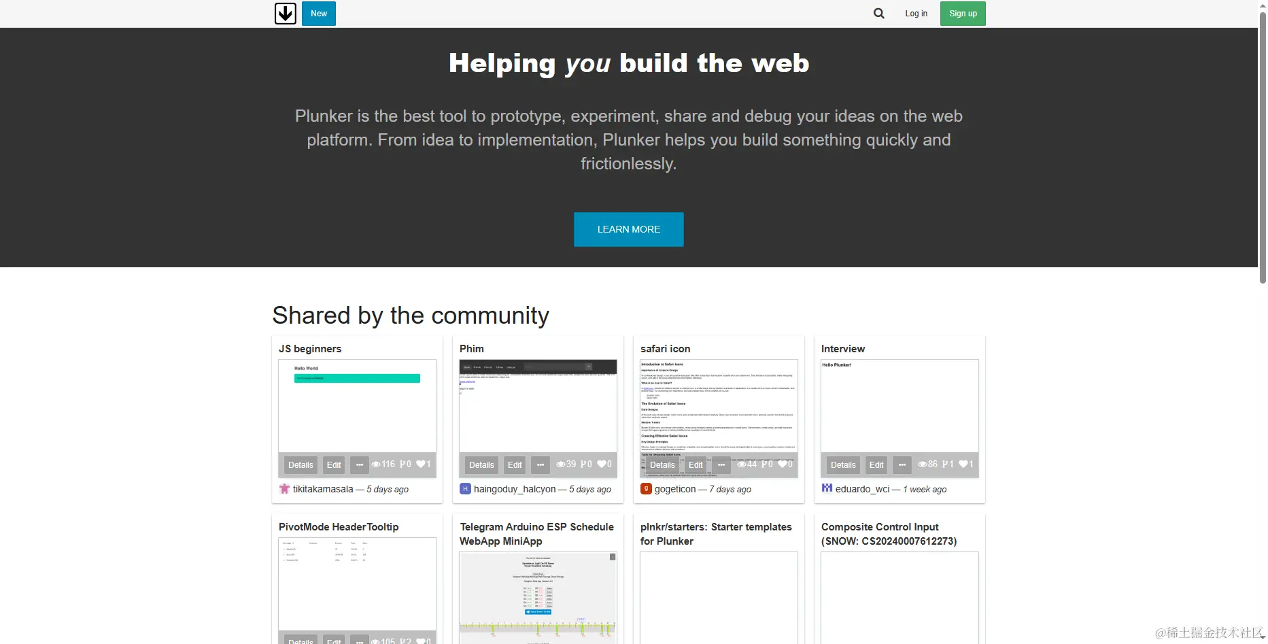
Task: Expand more options on Interview card
Action: pos(902,465)
